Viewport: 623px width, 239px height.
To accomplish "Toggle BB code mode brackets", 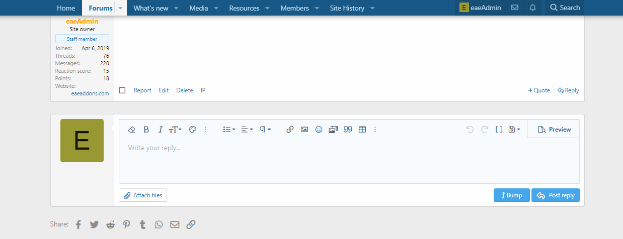I will [x=499, y=130].
